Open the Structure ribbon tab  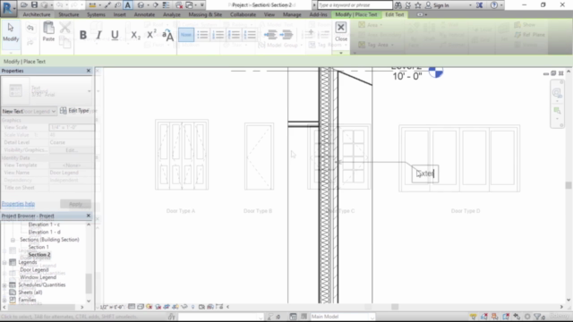69,14
